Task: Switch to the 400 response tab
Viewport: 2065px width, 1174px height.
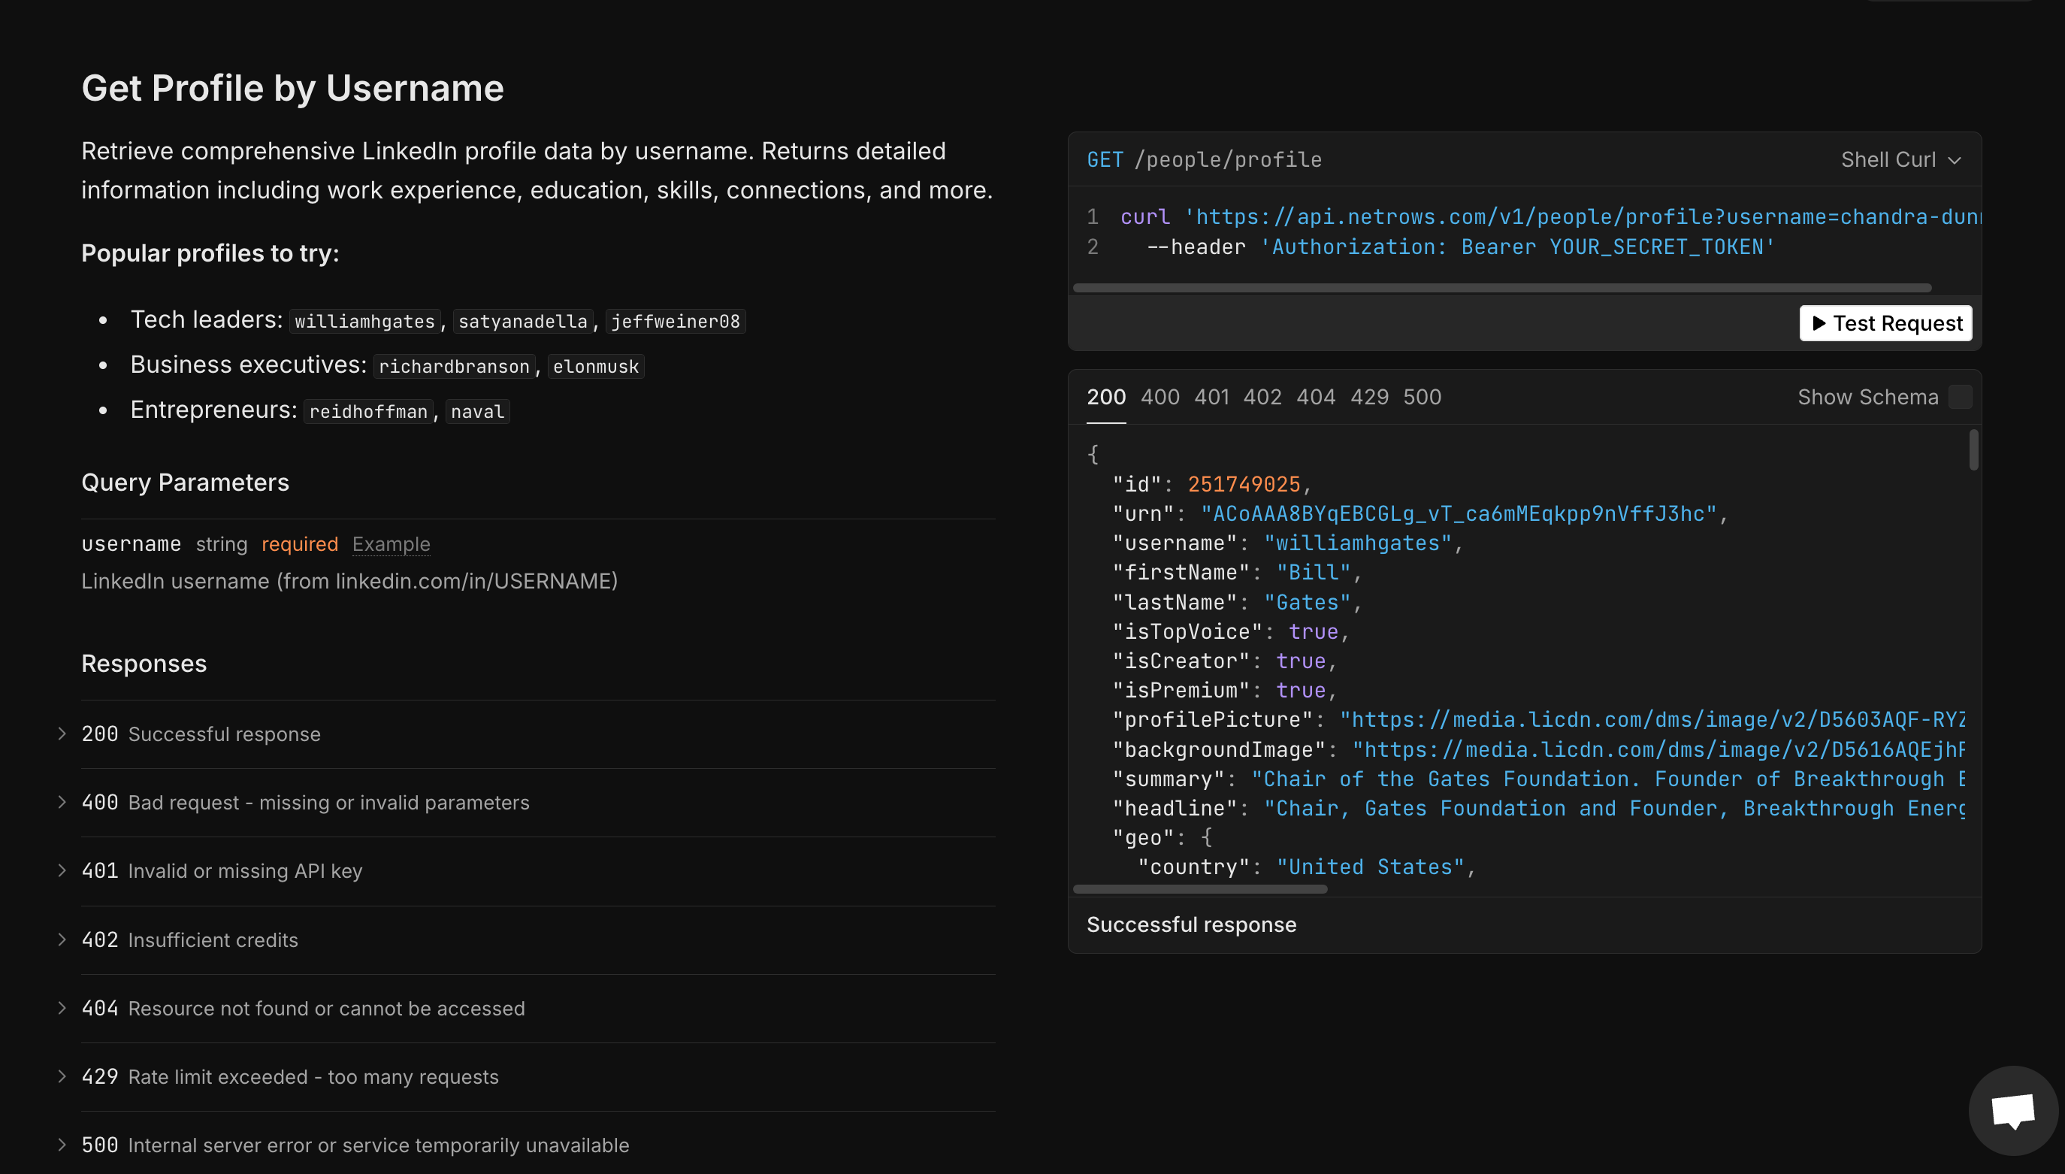Action: click(x=1159, y=396)
